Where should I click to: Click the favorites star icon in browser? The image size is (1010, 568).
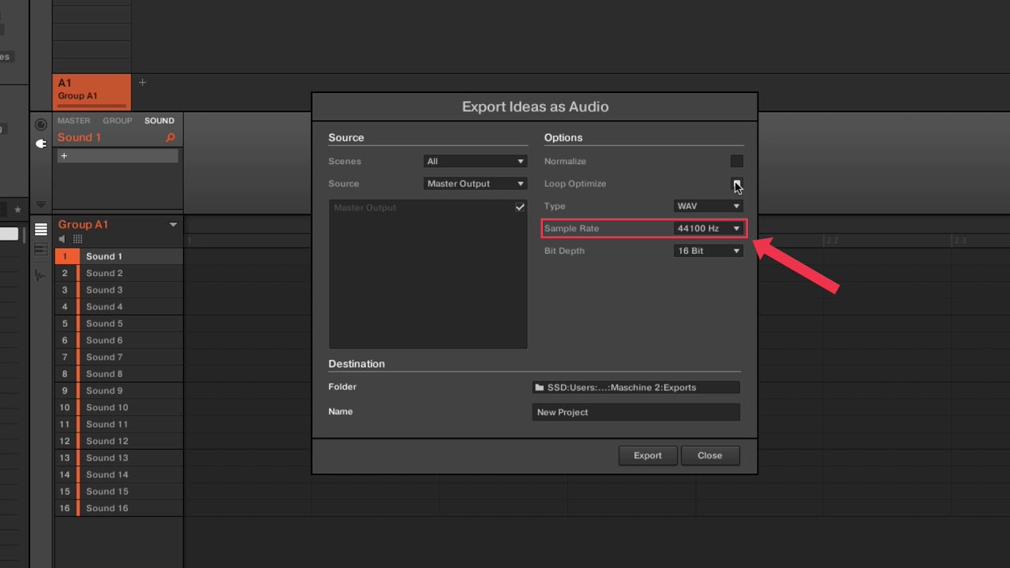[x=17, y=210]
